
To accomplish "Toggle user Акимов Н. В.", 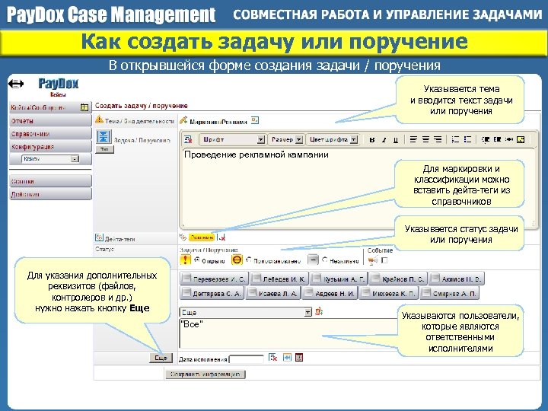I will point(457,279).
